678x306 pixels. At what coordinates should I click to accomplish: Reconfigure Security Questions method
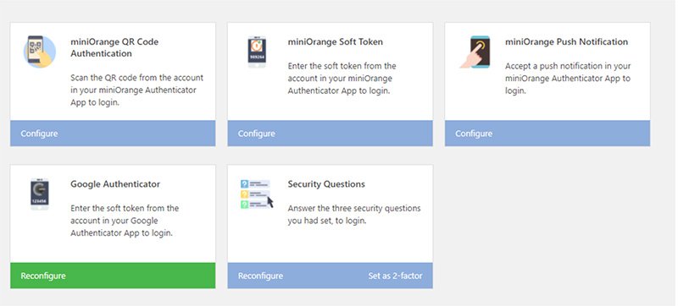click(260, 276)
